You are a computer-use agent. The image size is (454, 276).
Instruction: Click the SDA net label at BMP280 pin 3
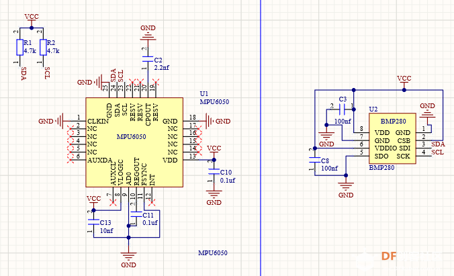point(438,144)
